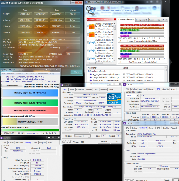Click the chipset list horizontal scroll-right arrow
This screenshot has height=181, width=179.
(112, 63)
